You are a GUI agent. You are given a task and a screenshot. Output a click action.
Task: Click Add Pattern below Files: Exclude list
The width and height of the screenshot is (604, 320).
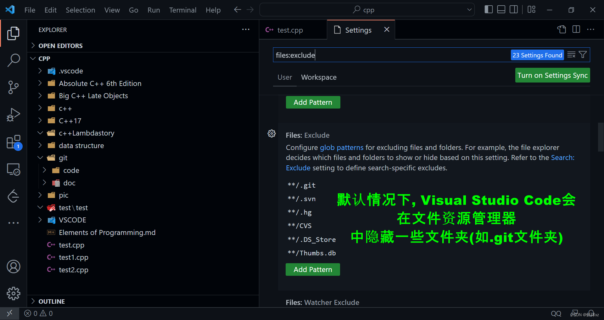point(313,269)
